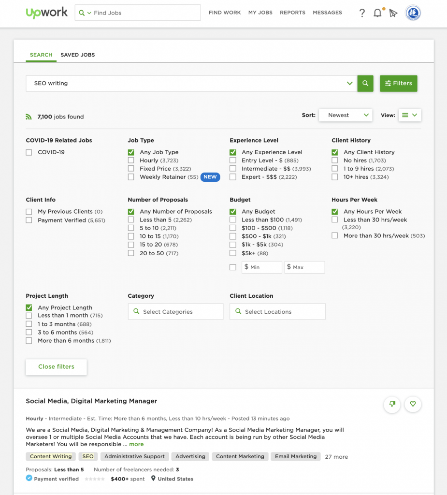
Task: Switch to SAVED JOBS tab
Action: click(x=78, y=55)
